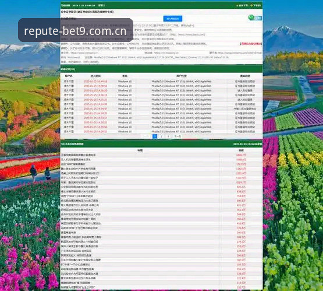Go to page 2 of the login records

click(162, 136)
